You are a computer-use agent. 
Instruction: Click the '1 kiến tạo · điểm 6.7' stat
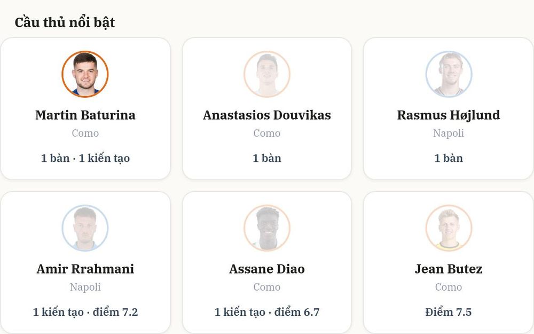(267, 312)
